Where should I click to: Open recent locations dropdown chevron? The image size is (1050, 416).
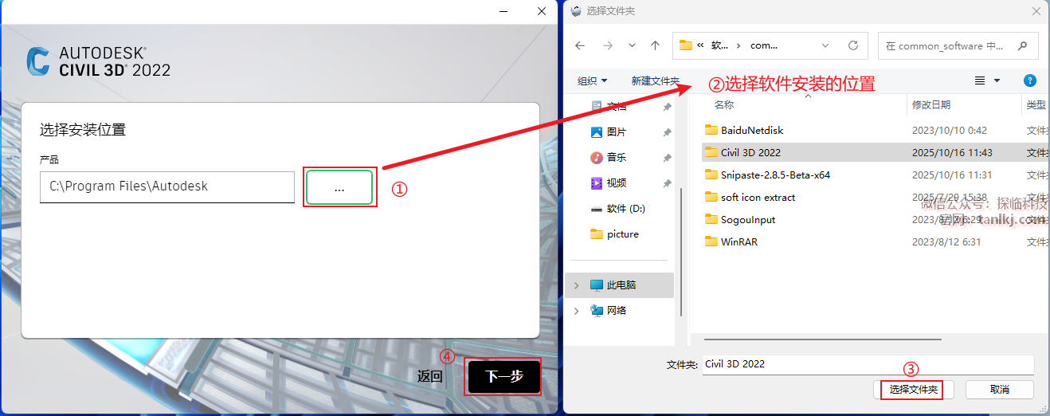(632, 45)
